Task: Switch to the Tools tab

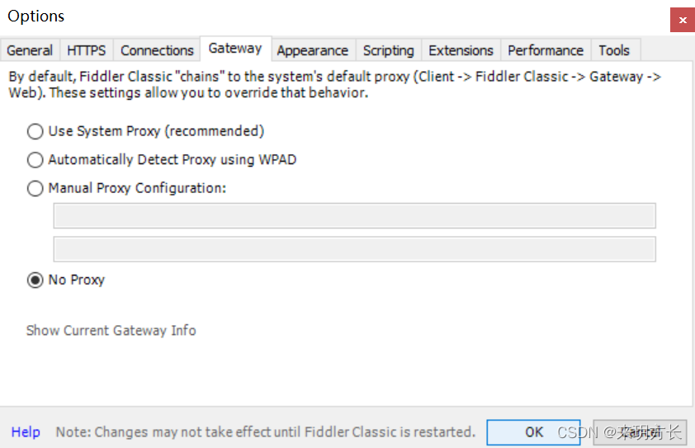Action: (x=614, y=50)
